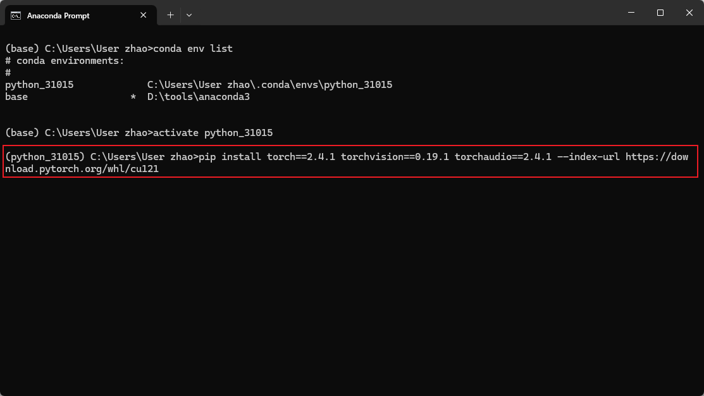Click the D:\tools\anaconda3 base path

pos(198,97)
